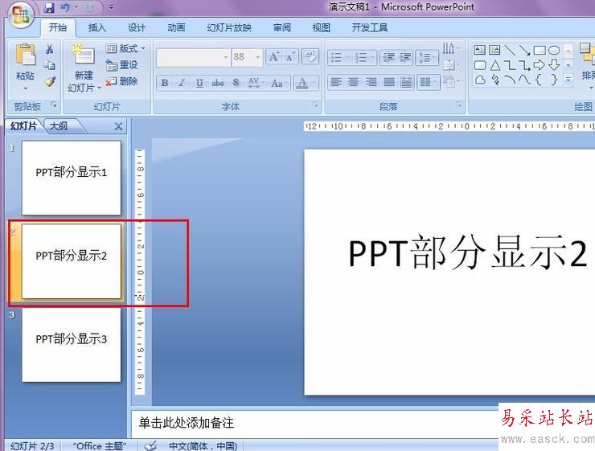The width and height of the screenshot is (595, 451).
Task: Activate the Format Painter brush
Action: point(49,81)
